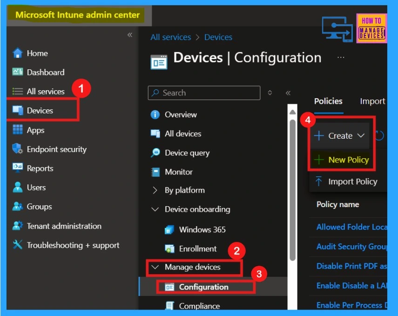
Task: Click the Monitor notebook icon
Action: (x=155, y=172)
